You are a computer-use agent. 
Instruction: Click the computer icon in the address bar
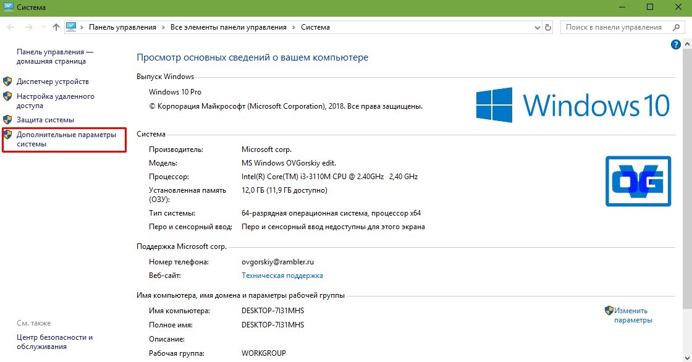pyautogui.click(x=71, y=27)
